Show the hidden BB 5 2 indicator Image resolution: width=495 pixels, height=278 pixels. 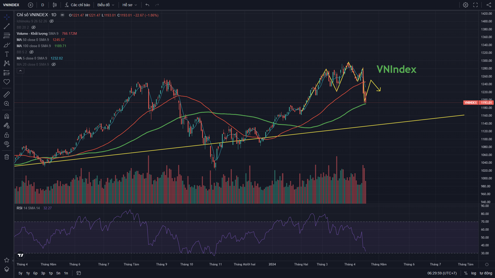pos(31,52)
